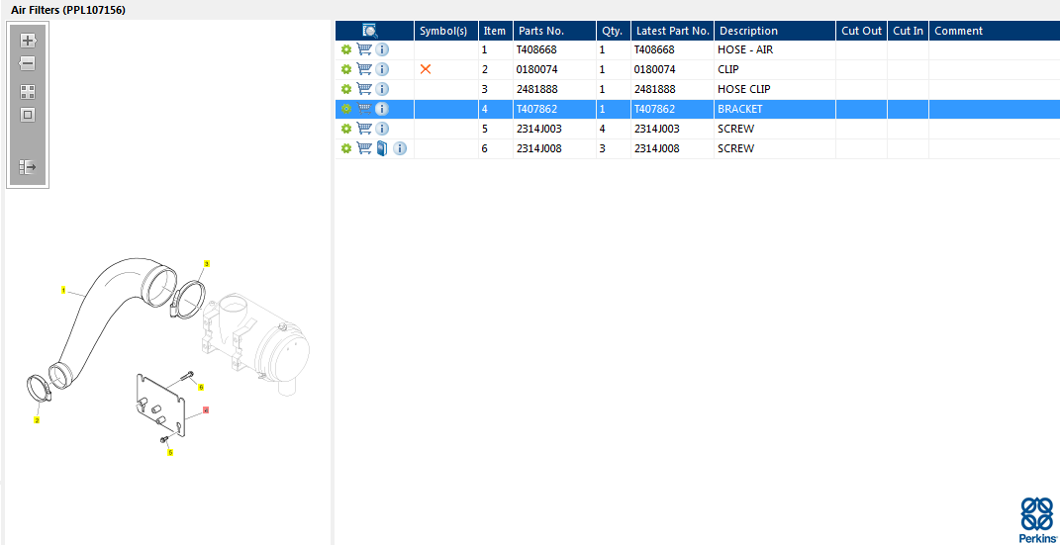Click the Item column header
The image size is (1060, 545).
click(496, 31)
